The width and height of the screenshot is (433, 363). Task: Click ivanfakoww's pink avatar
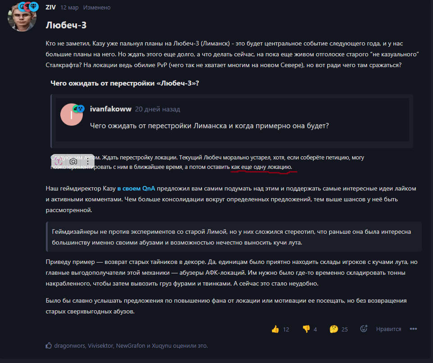pos(71,115)
